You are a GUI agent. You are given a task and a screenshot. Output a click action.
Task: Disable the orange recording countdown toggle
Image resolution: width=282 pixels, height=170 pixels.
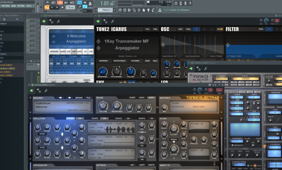coord(60,3)
